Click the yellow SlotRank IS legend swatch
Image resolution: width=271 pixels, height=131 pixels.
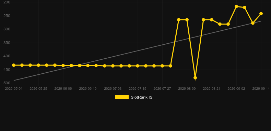click(x=122, y=97)
